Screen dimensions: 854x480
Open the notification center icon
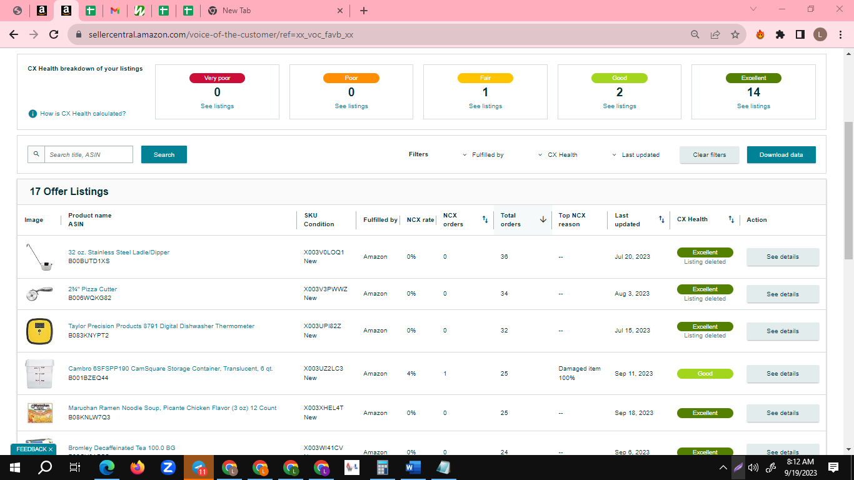point(833,467)
